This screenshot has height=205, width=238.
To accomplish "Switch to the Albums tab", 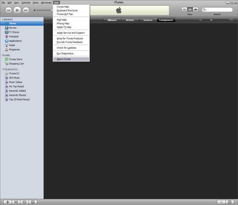I will 112,20.
